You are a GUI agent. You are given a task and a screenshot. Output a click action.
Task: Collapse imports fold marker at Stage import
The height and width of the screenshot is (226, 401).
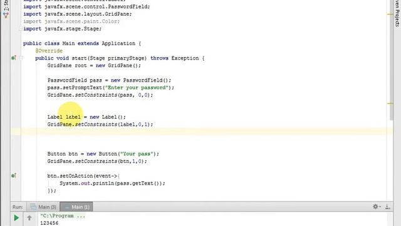(x=21, y=29)
